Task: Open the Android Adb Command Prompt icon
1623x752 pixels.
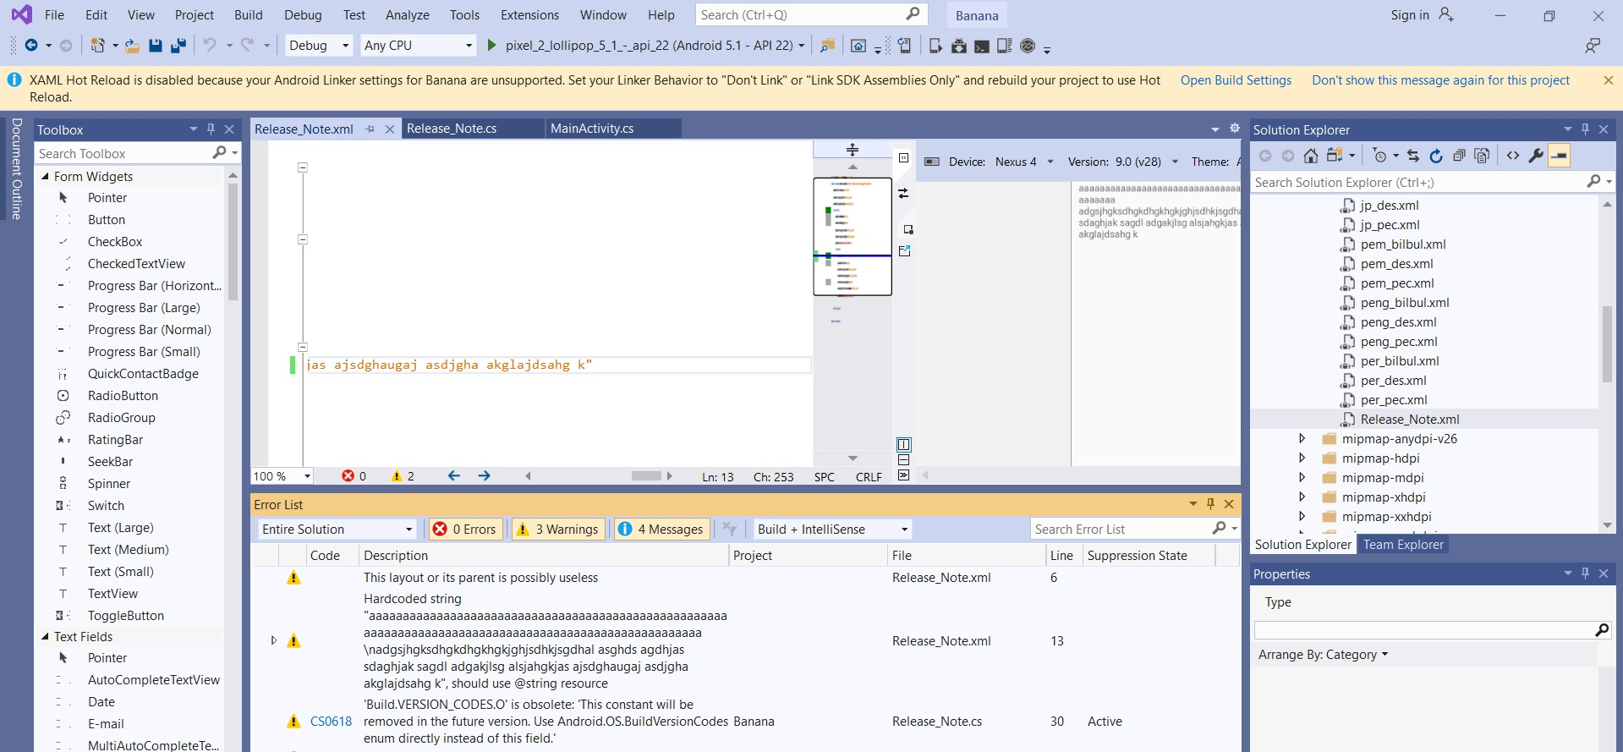Action: click(x=981, y=47)
